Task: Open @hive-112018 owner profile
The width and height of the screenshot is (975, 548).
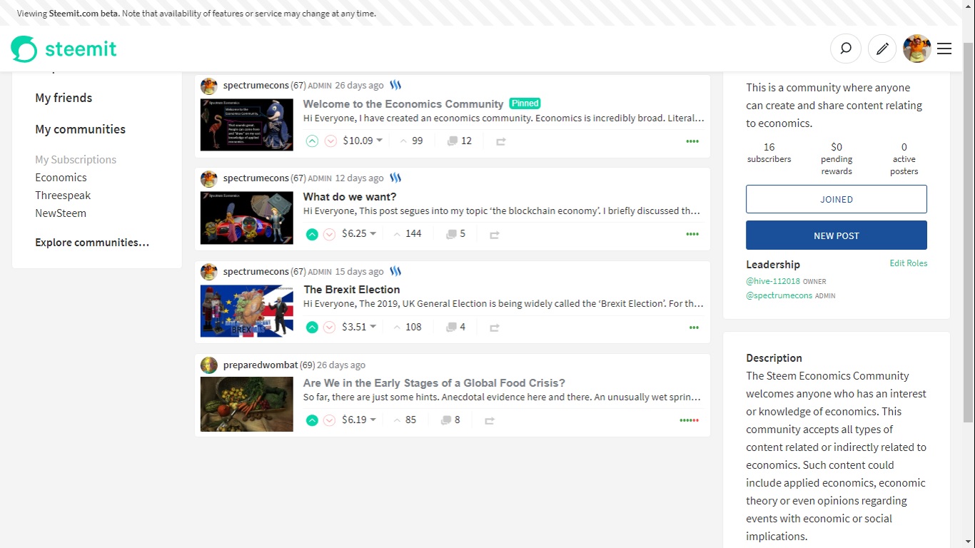Action: point(773,281)
